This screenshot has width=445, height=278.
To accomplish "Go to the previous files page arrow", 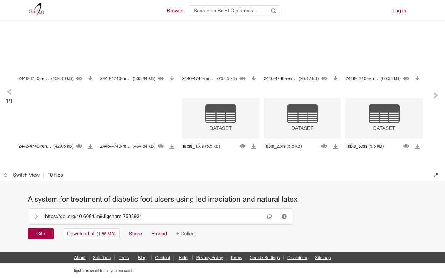I will point(9,92).
